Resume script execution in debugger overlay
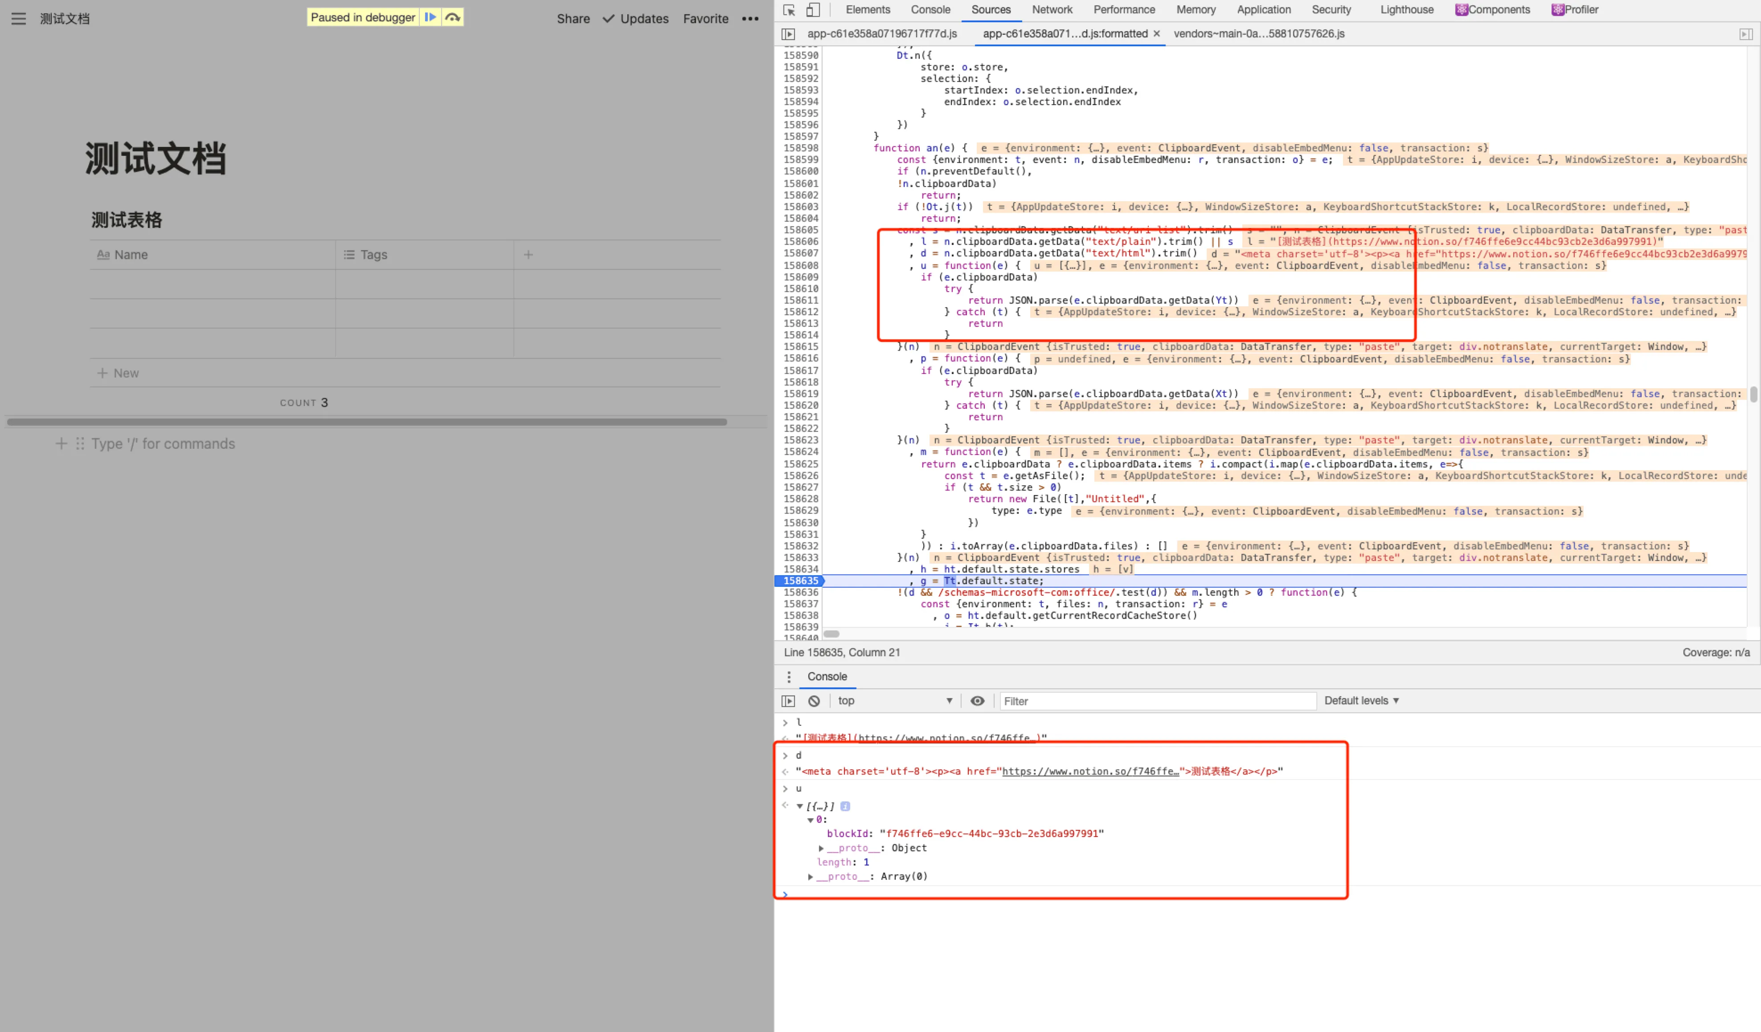 click(x=430, y=17)
